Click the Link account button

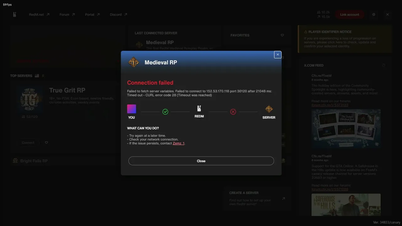(x=350, y=14)
